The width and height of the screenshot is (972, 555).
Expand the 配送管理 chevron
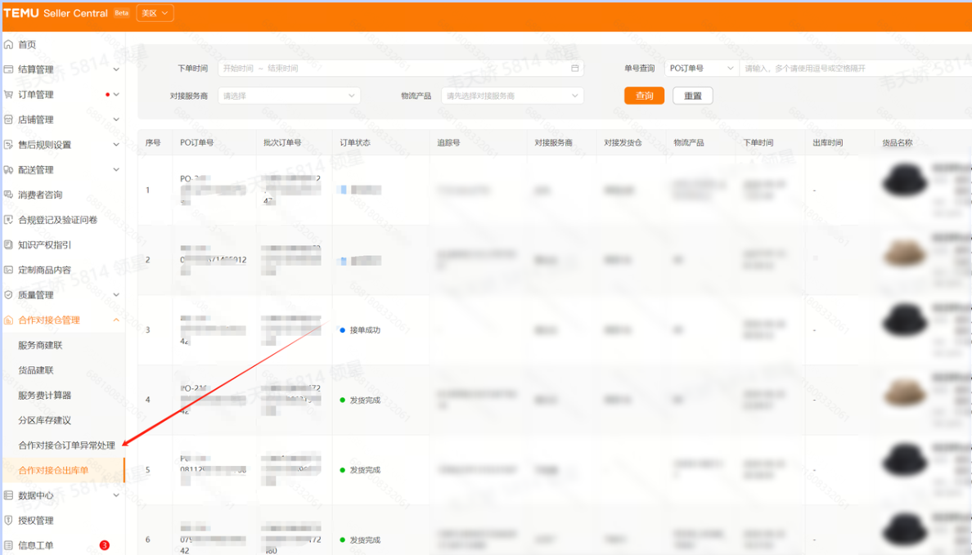(x=116, y=170)
